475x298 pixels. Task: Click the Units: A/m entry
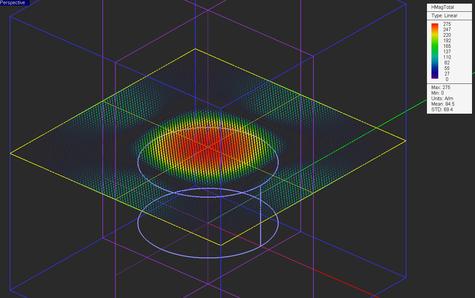tap(442, 98)
